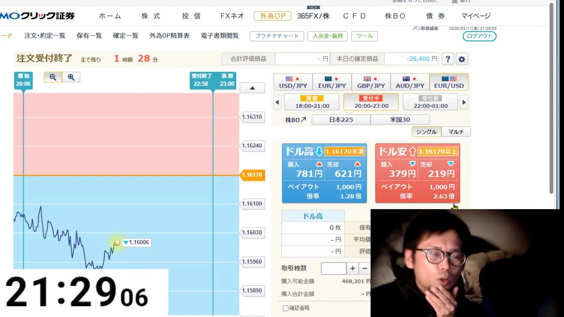
Task: Choose the 22:00-01:00 upcoming round
Action: [430, 102]
